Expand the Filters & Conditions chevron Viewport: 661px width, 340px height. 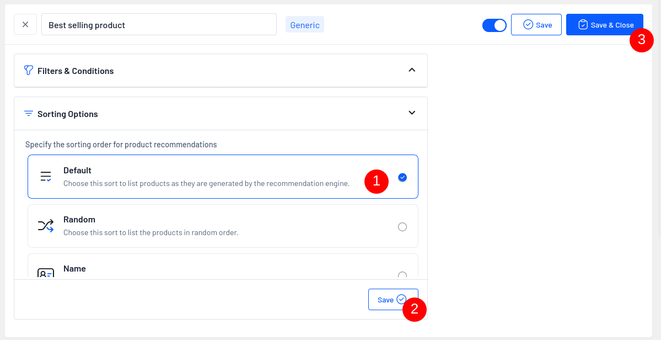tap(412, 70)
